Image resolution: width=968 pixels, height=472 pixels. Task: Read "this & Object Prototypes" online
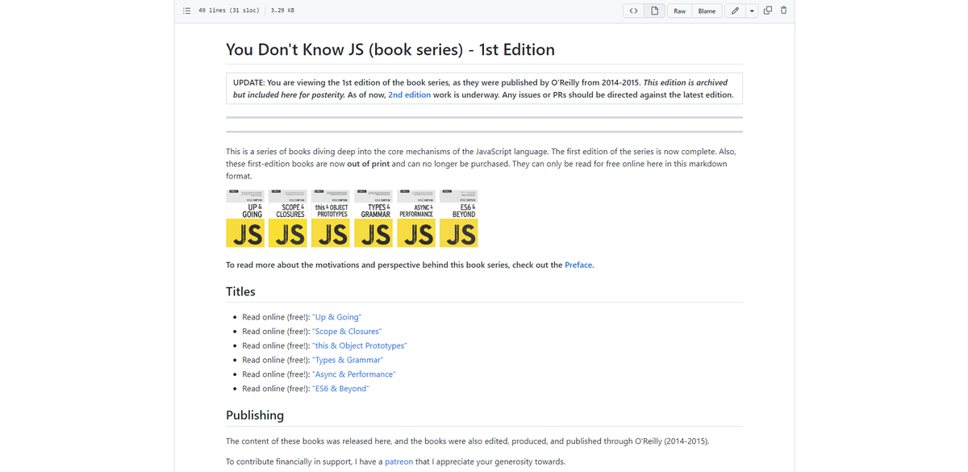pyautogui.click(x=359, y=345)
